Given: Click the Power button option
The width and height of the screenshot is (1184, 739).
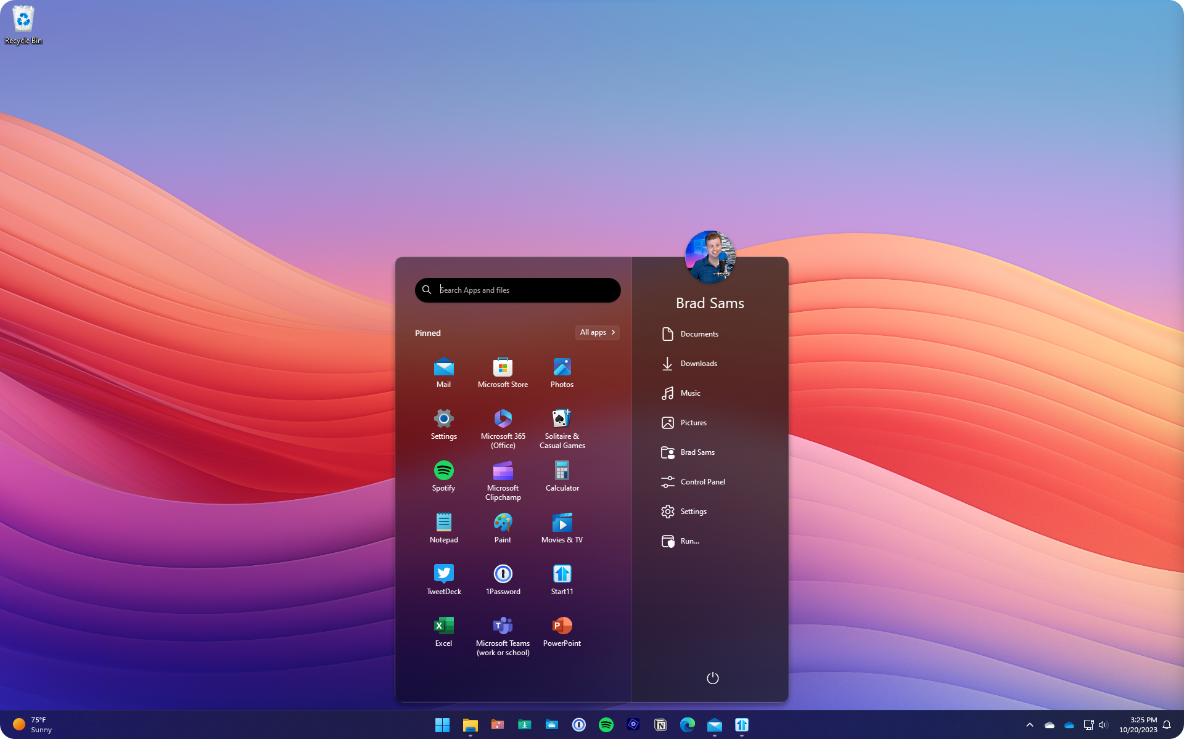Looking at the screenshot, I should [712, 678].
